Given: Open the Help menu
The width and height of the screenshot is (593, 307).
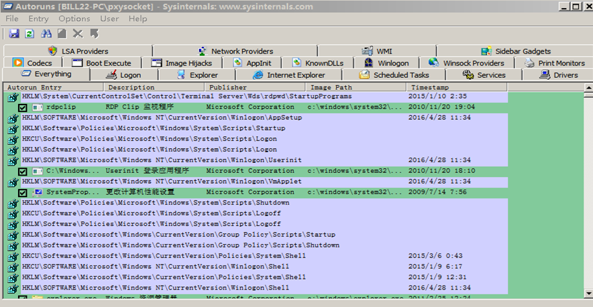Looking at the screenshot, I should click(138, 19).
